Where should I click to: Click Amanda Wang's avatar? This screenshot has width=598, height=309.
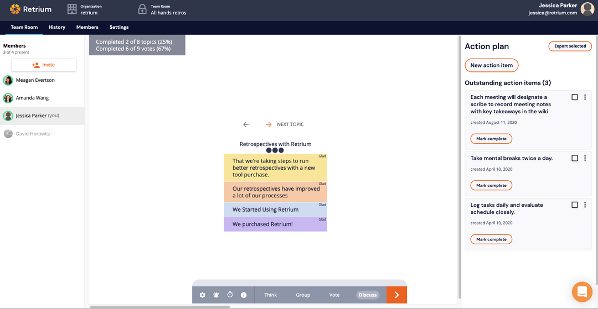[x=8, y=98]
